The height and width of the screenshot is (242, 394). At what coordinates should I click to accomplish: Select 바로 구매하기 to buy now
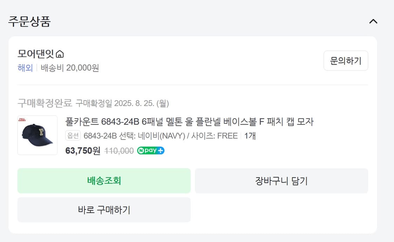tap(104, 209)
